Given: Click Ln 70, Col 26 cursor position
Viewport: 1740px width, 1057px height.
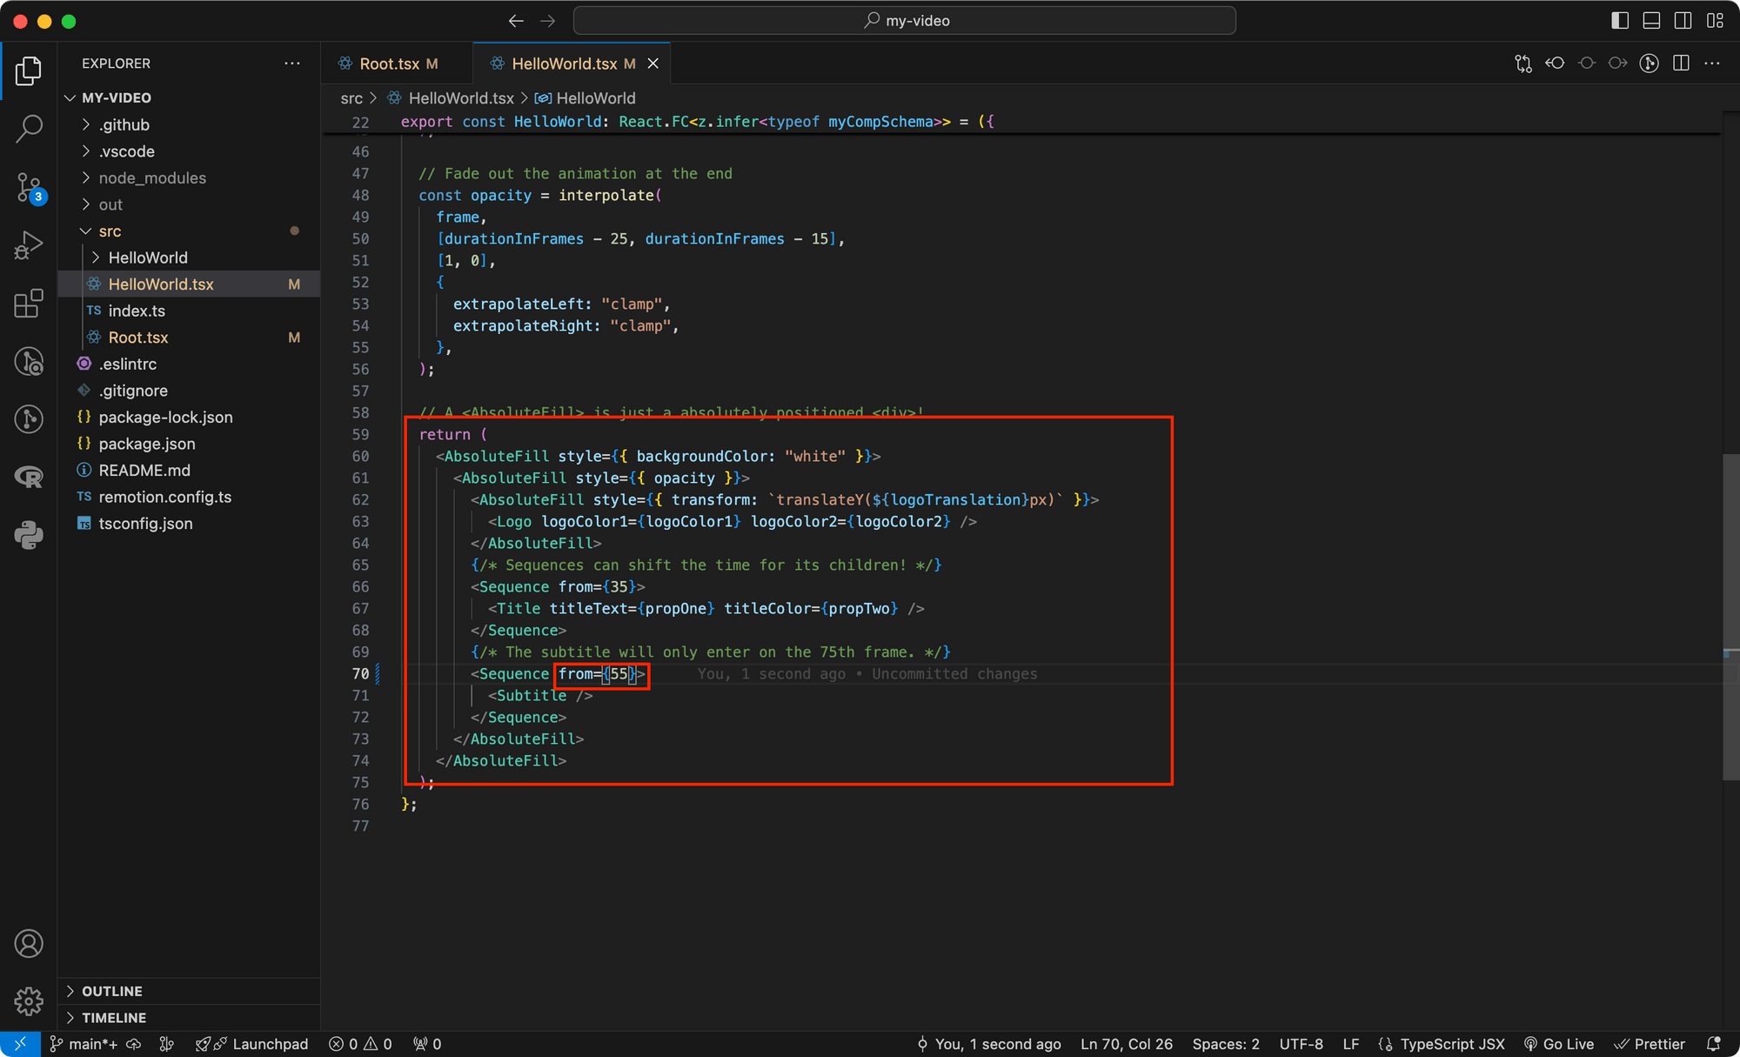Looking at the screenshot, I should coord(1127,1044).
